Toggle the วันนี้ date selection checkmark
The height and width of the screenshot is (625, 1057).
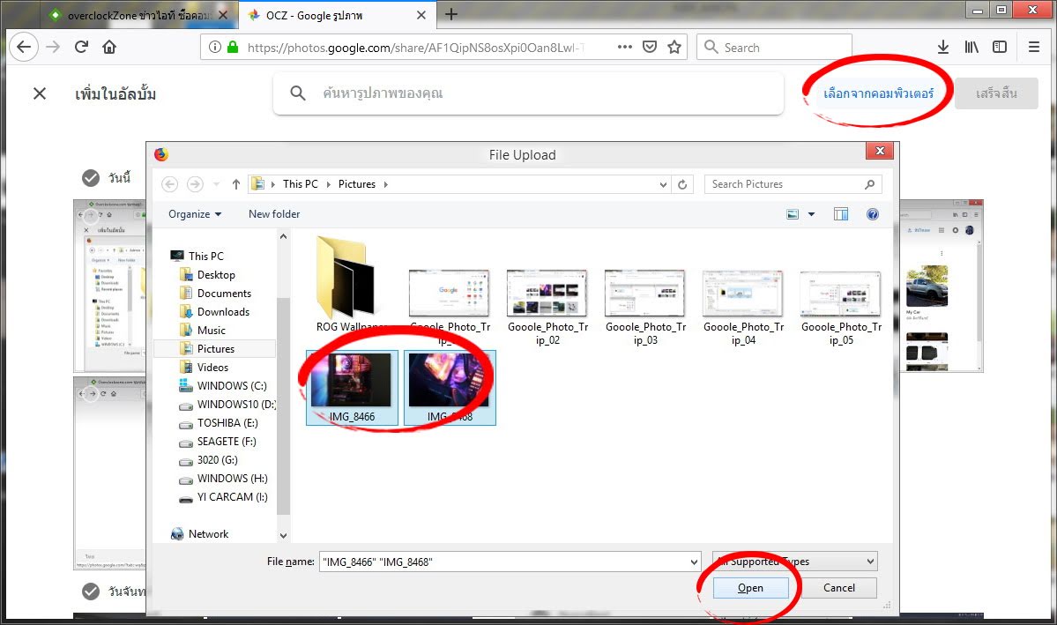click(91, 178)
